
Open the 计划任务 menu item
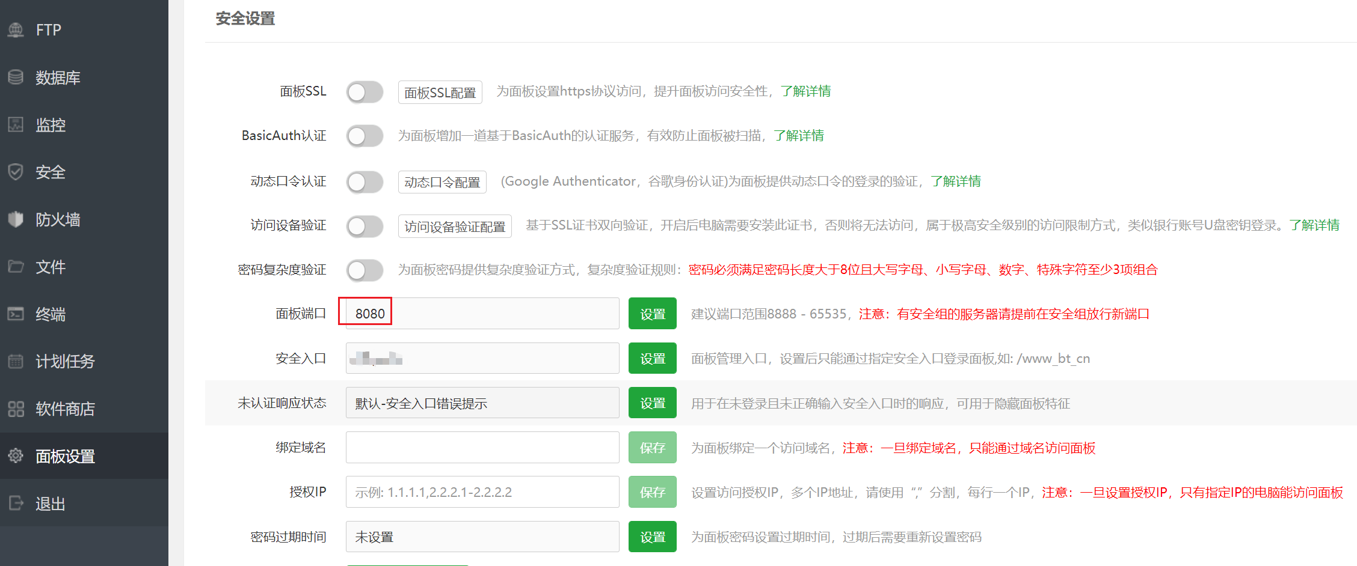65,361
